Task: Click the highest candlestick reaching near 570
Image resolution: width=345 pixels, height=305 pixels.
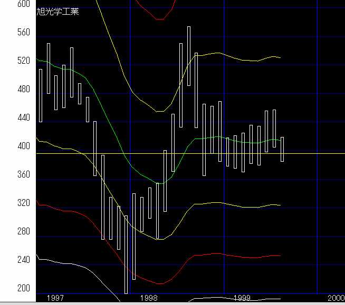Action: coord(189,56)
